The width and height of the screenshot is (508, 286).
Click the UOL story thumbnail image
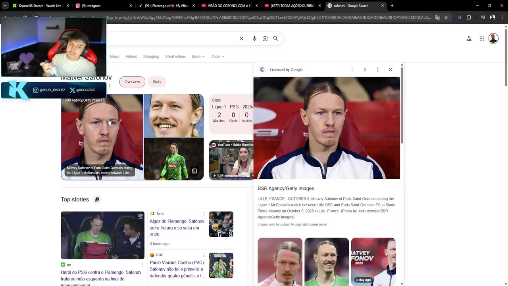[221, 265]
